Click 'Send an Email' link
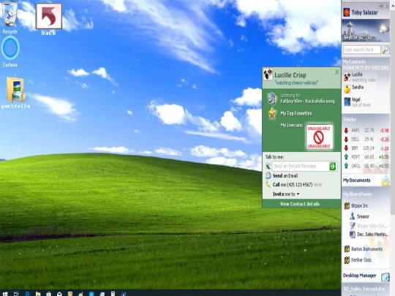This screenshot has height=296, width=395. click(x=285, y=175)
